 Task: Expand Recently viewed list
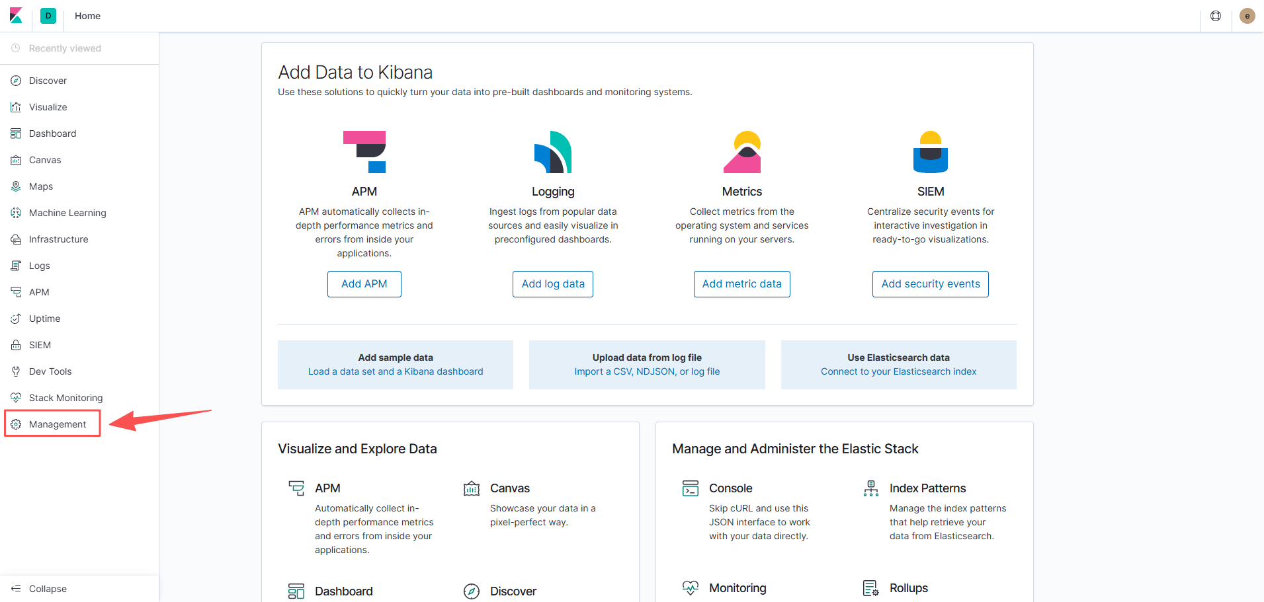pos(64,48)
